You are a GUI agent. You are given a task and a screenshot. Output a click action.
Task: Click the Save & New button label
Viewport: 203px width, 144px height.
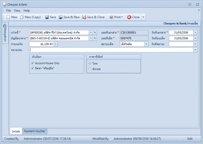(x=72, y=17)
